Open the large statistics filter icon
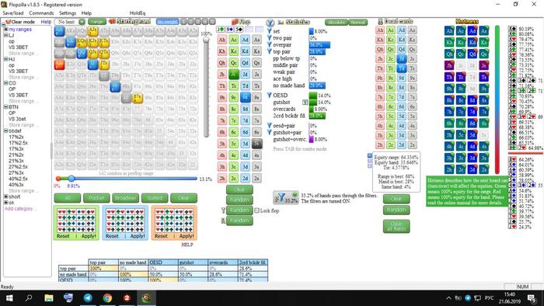The height and width of the screenshot is (306, 544). (x=270, y=23)
